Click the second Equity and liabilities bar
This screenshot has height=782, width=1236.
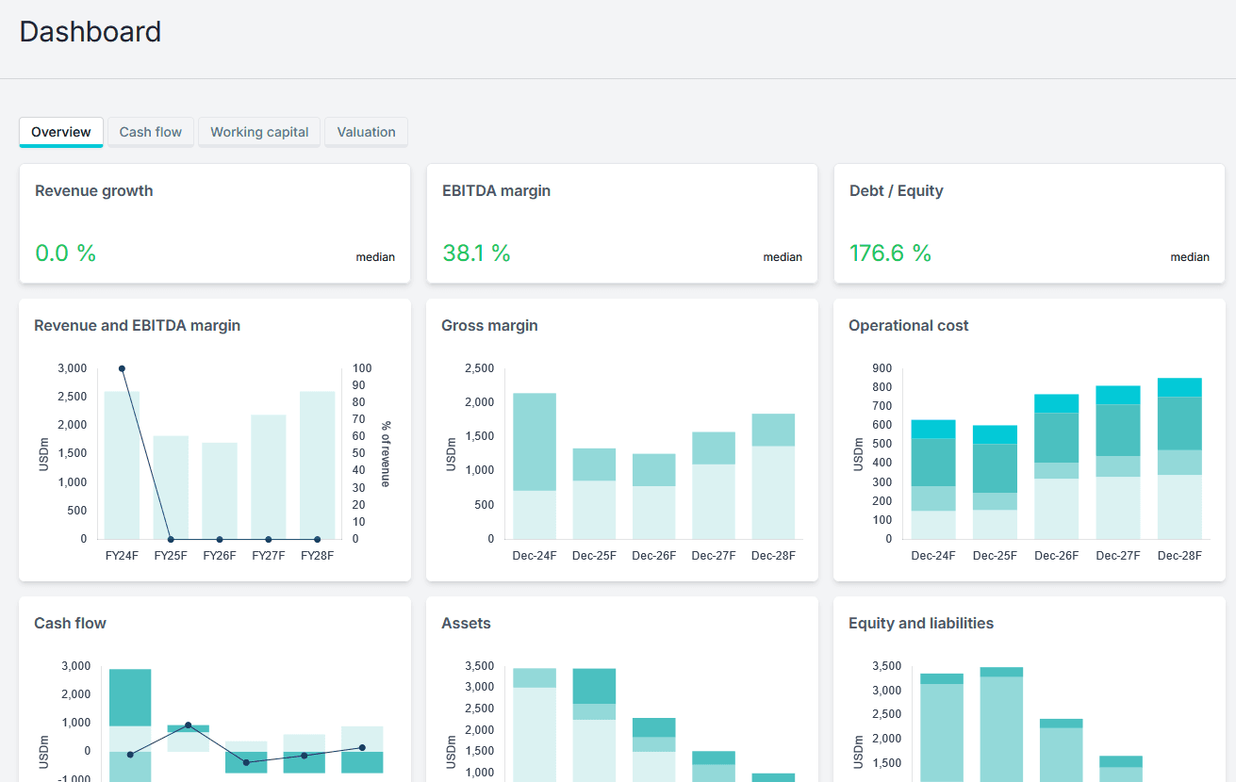pos(1001,725)
